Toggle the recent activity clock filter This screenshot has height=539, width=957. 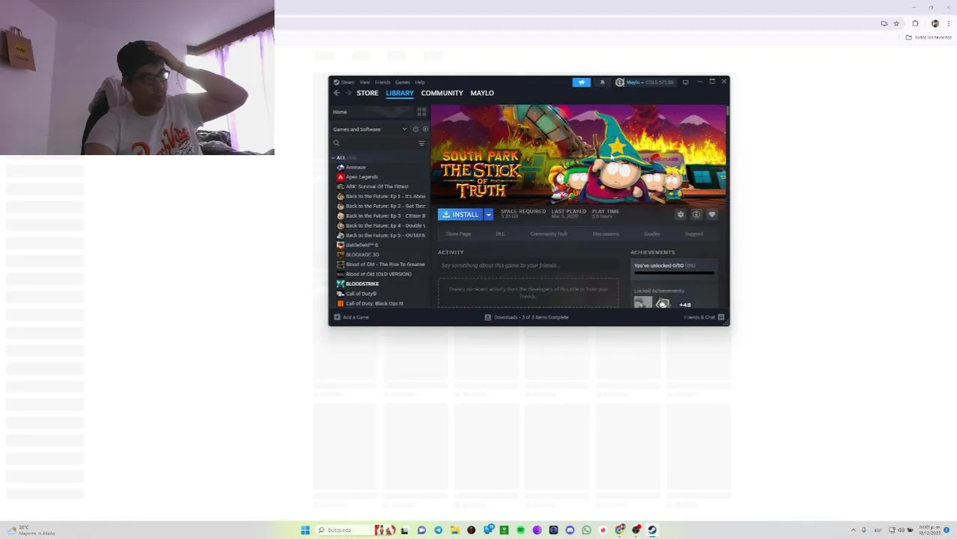coord(416,129)
